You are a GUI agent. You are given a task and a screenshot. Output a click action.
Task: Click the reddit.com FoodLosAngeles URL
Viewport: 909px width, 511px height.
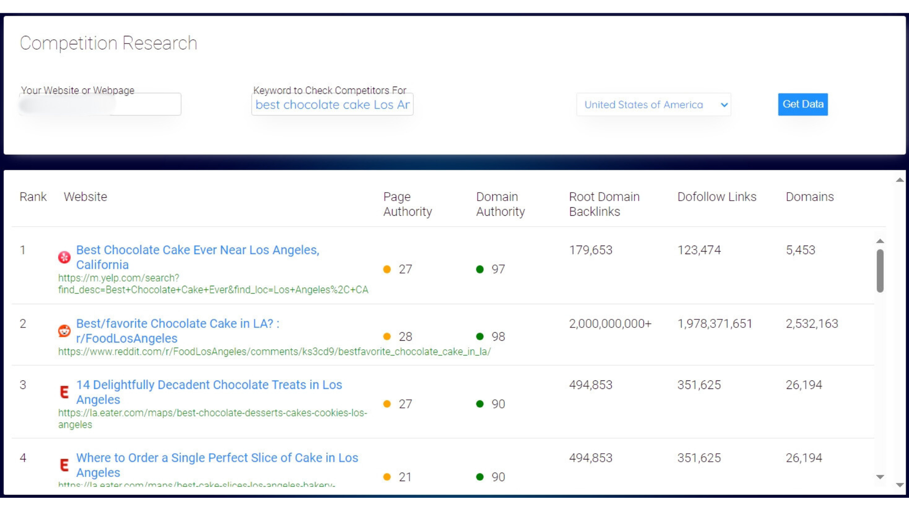coord(274,352)
